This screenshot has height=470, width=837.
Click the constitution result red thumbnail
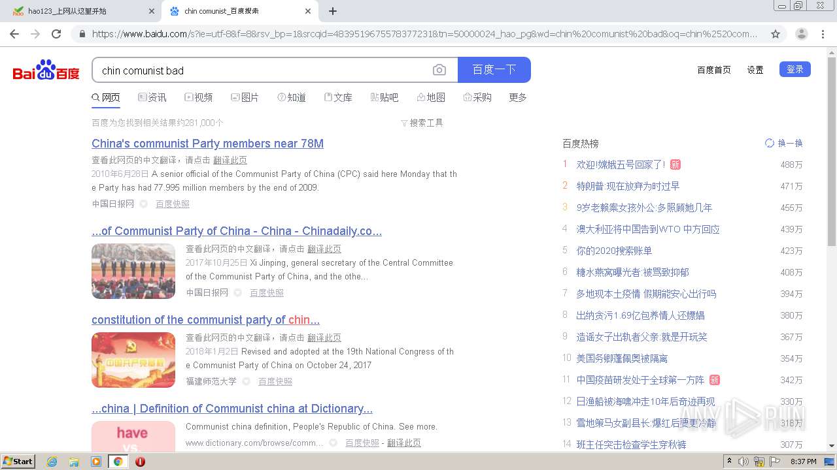pyautogui.click(x=133, y=360)
